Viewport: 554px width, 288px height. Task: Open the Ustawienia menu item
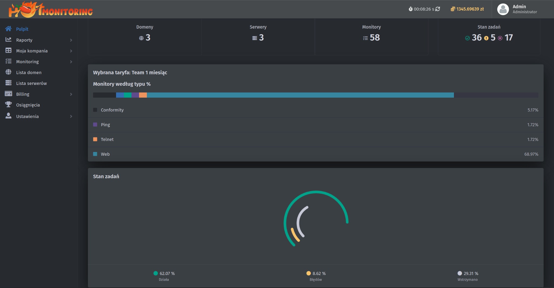pyautogui.click(x=27, y=116)
